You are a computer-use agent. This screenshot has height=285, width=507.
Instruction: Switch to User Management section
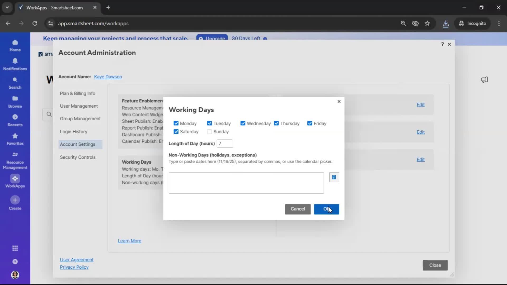[79, 106]
